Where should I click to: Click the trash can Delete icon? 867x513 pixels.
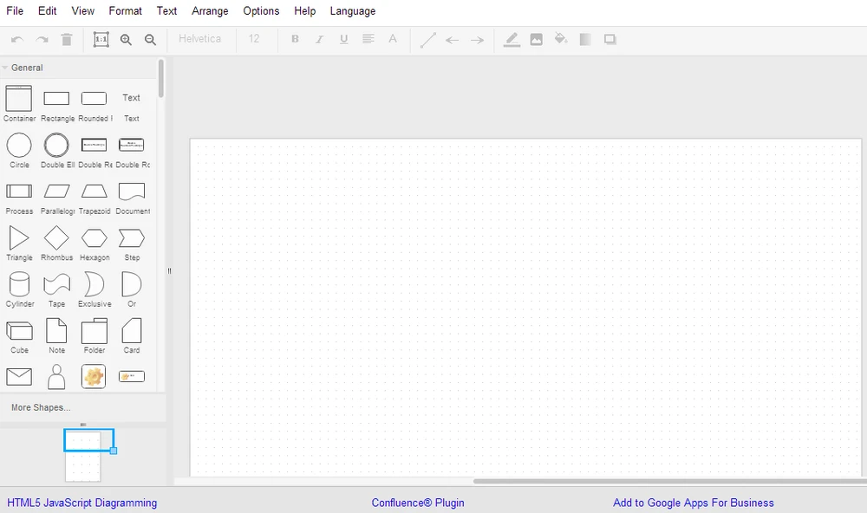pyautogui.click(x=66, y=39)
